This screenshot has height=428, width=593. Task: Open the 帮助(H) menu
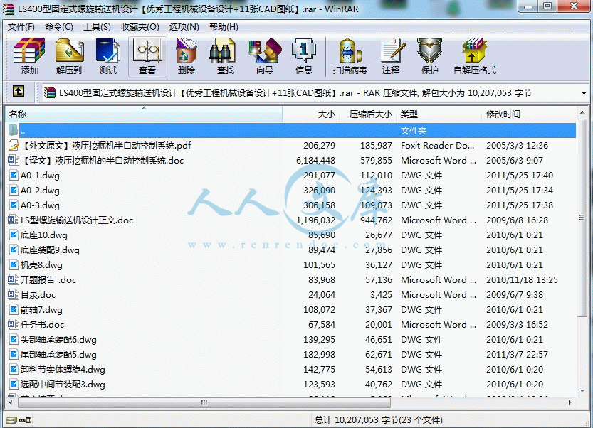[x=224, y=27]
